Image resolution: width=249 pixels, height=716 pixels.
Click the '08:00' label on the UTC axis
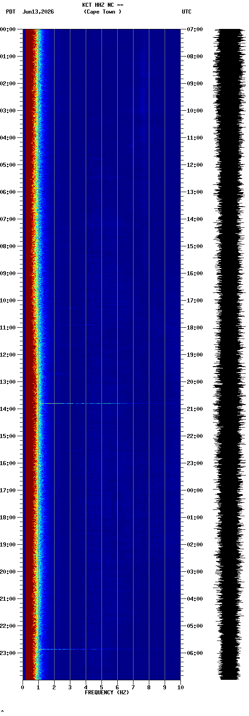[x=195, y=57]
